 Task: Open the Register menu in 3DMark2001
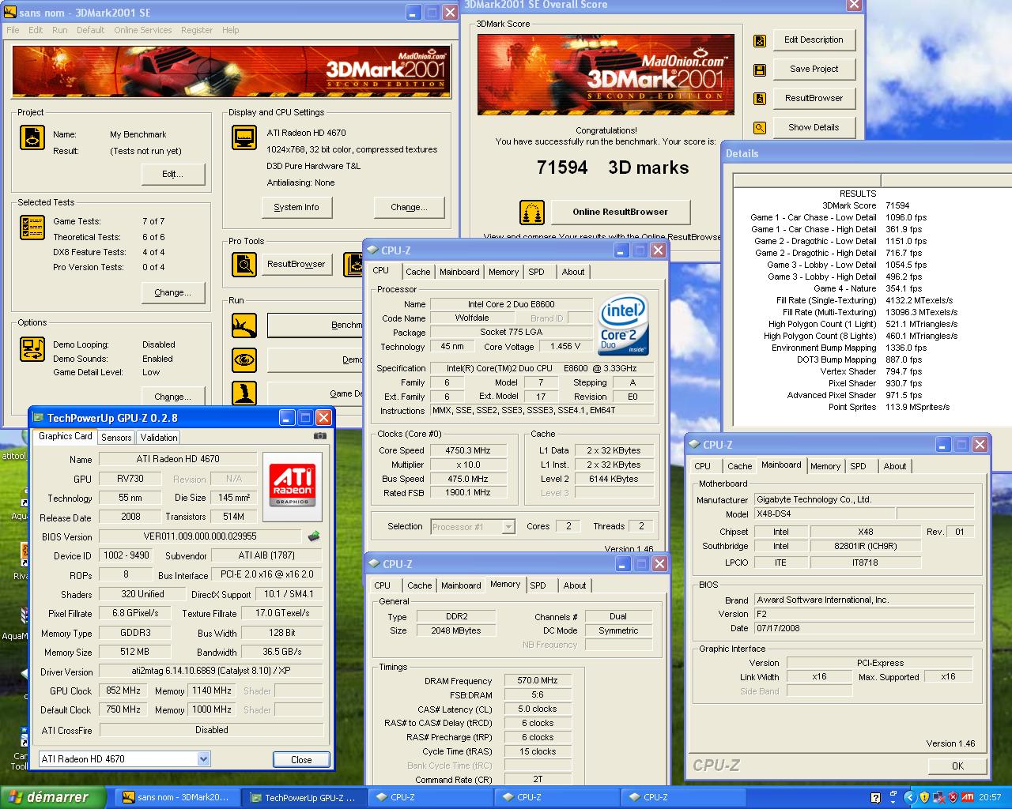point(197,30)
